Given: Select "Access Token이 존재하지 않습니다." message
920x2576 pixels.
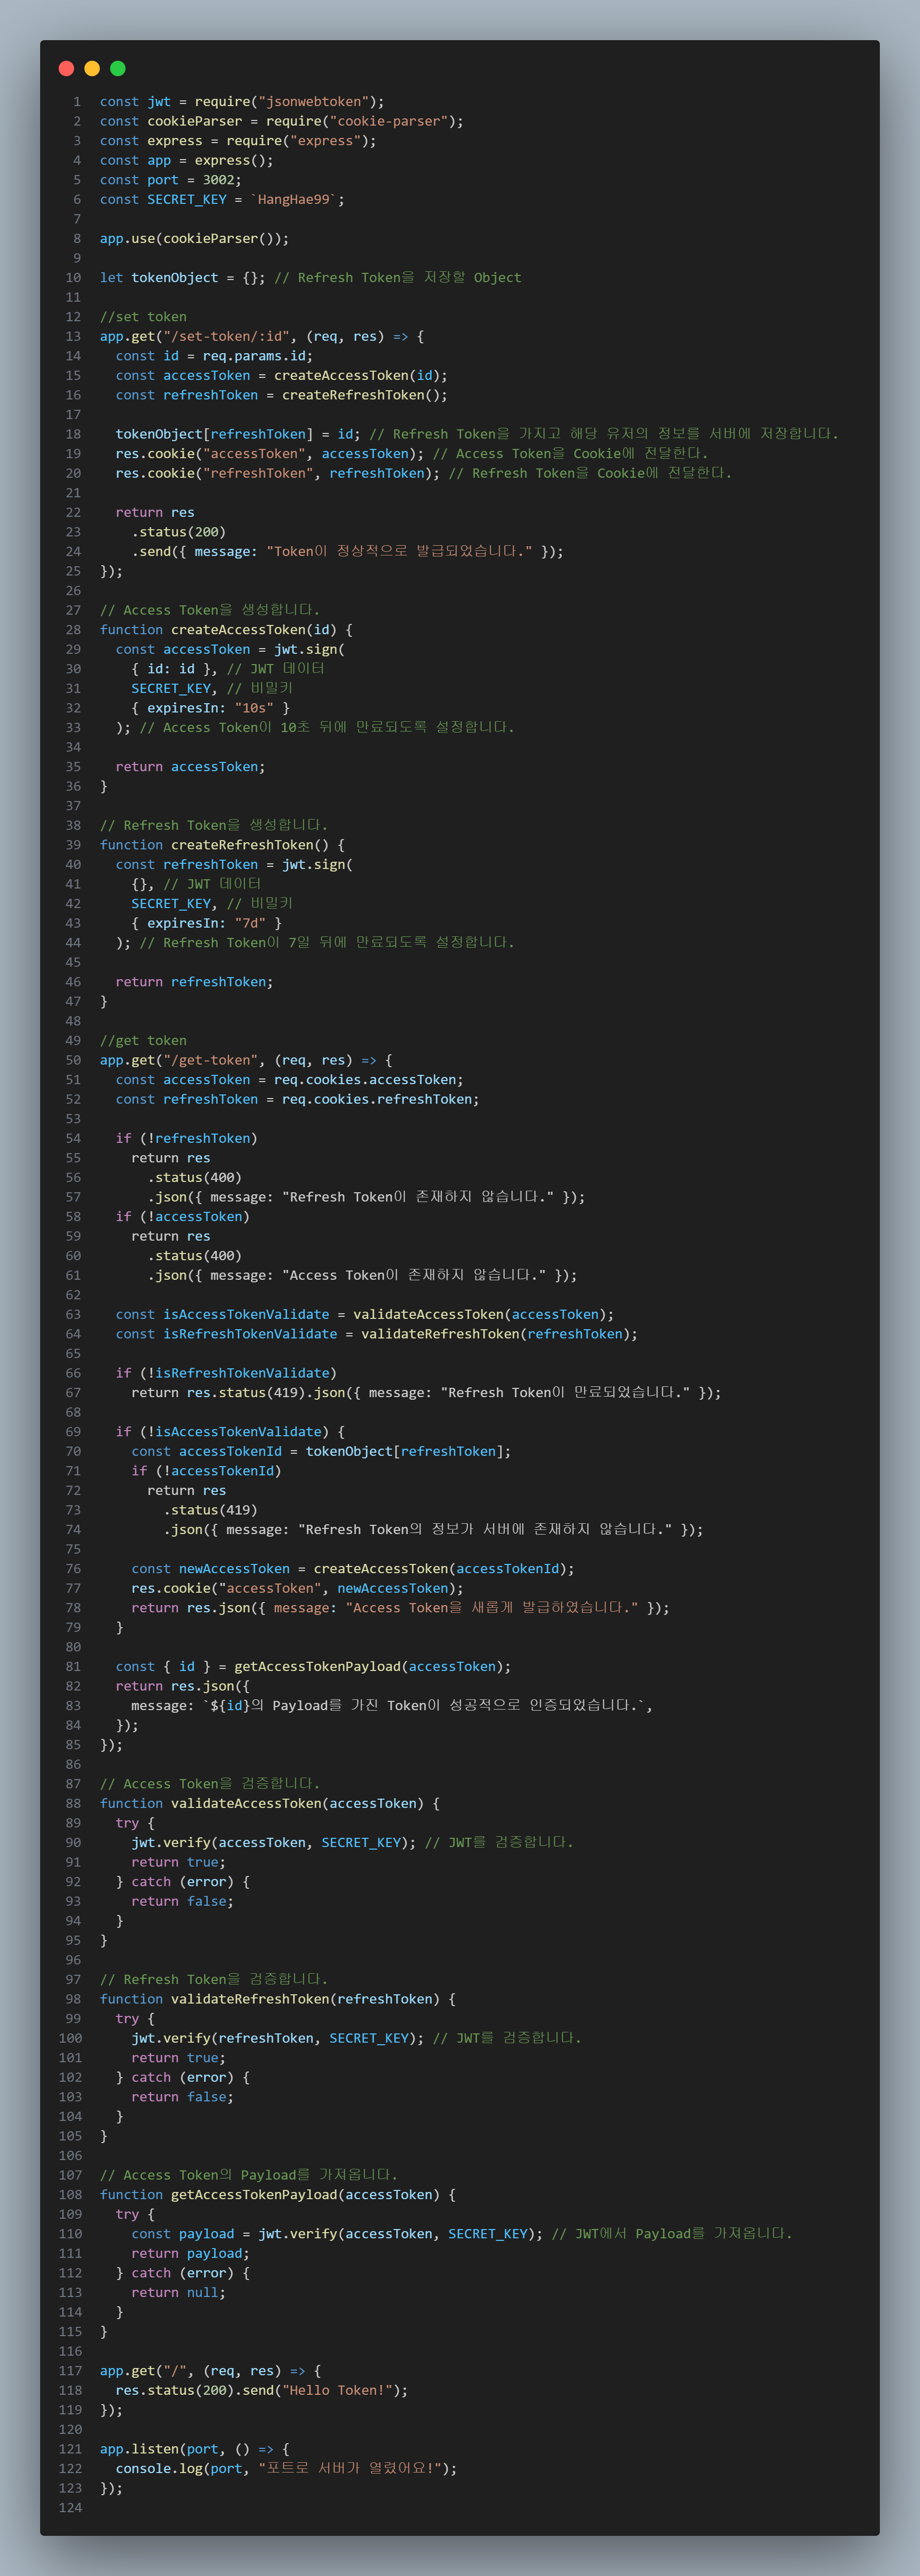Looking at the screenshot, I should point(413,1276).
